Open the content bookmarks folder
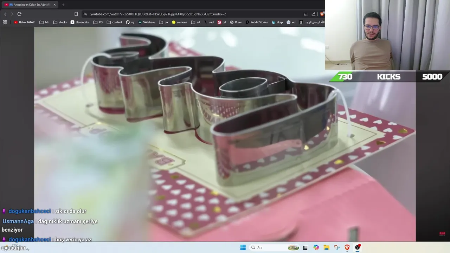Screen dimensions: 450x253 click(114, 22)
